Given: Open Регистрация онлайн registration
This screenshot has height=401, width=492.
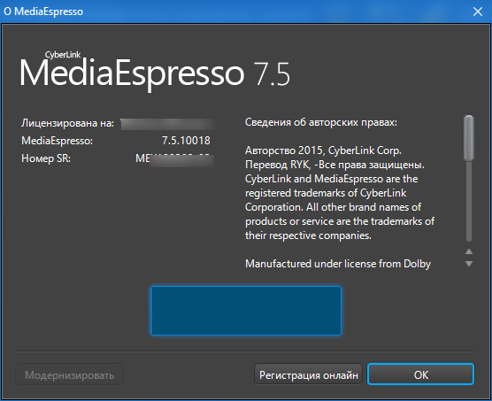Looking at the screenshot, I should (308, 374).
